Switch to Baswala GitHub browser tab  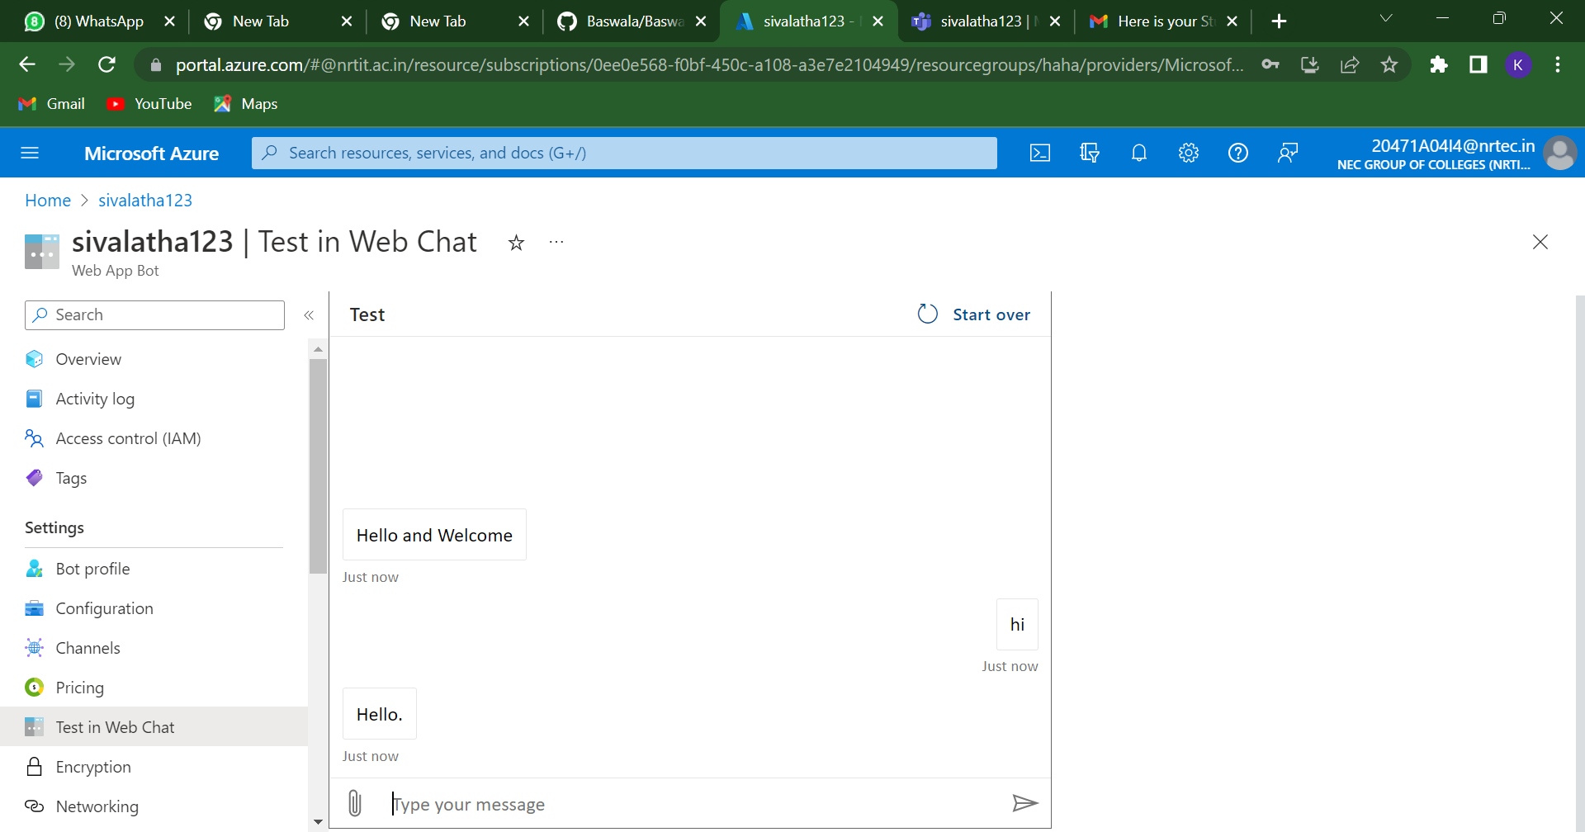coord(634,21)
